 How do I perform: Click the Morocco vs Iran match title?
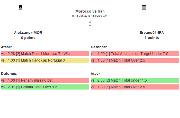(90, 11)
